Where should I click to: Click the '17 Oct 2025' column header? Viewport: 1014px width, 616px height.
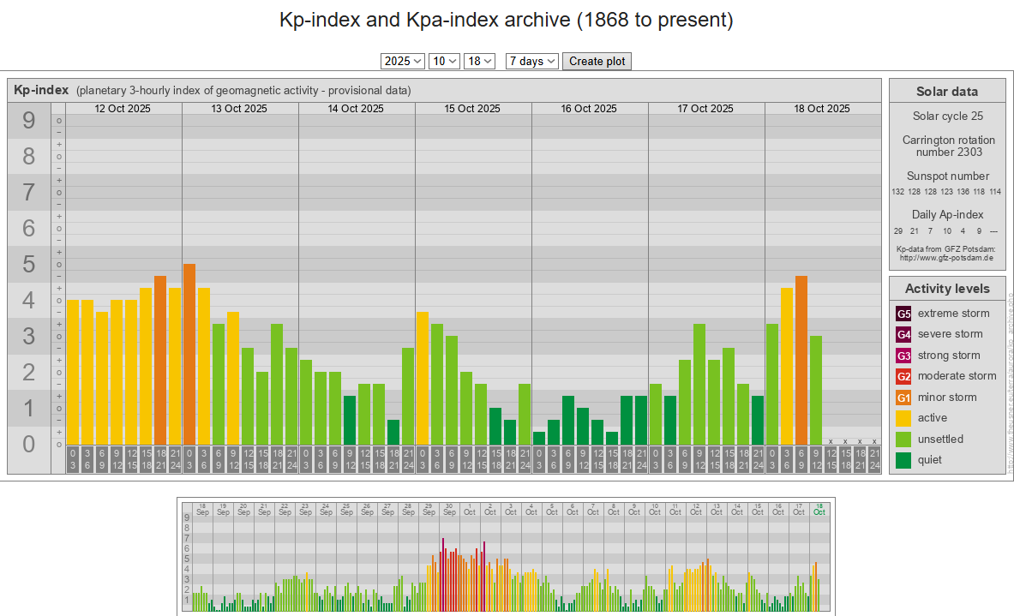[705, 109]
